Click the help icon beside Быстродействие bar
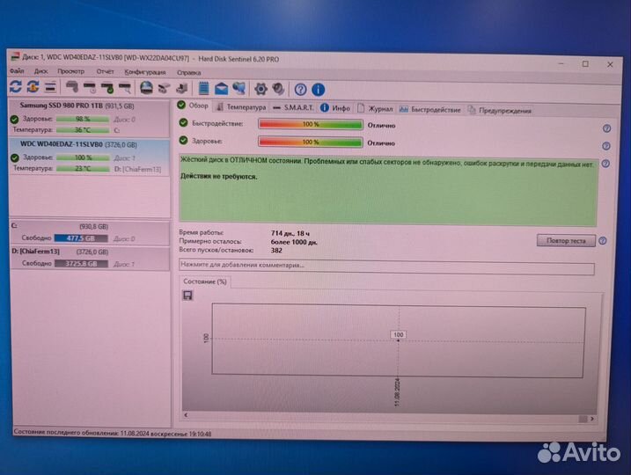The image size is (631, 475). 607,128
